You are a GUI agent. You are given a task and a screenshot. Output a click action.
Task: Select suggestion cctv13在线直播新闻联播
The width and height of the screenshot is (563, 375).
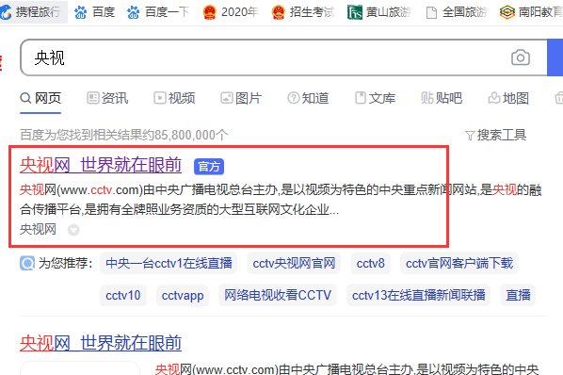point(418,295)
